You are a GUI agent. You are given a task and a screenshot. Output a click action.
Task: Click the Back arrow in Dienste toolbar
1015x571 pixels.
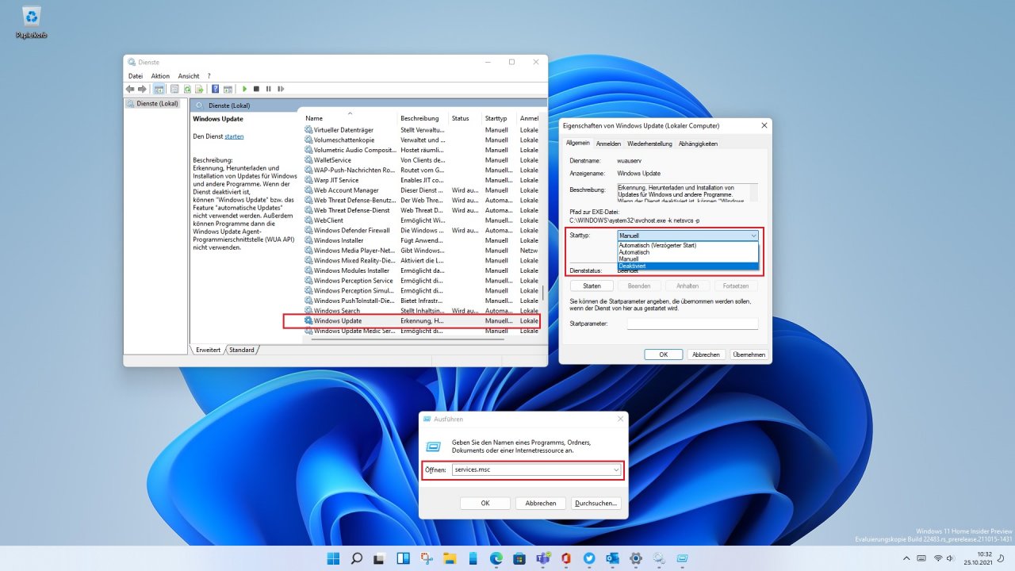(130, 89)
